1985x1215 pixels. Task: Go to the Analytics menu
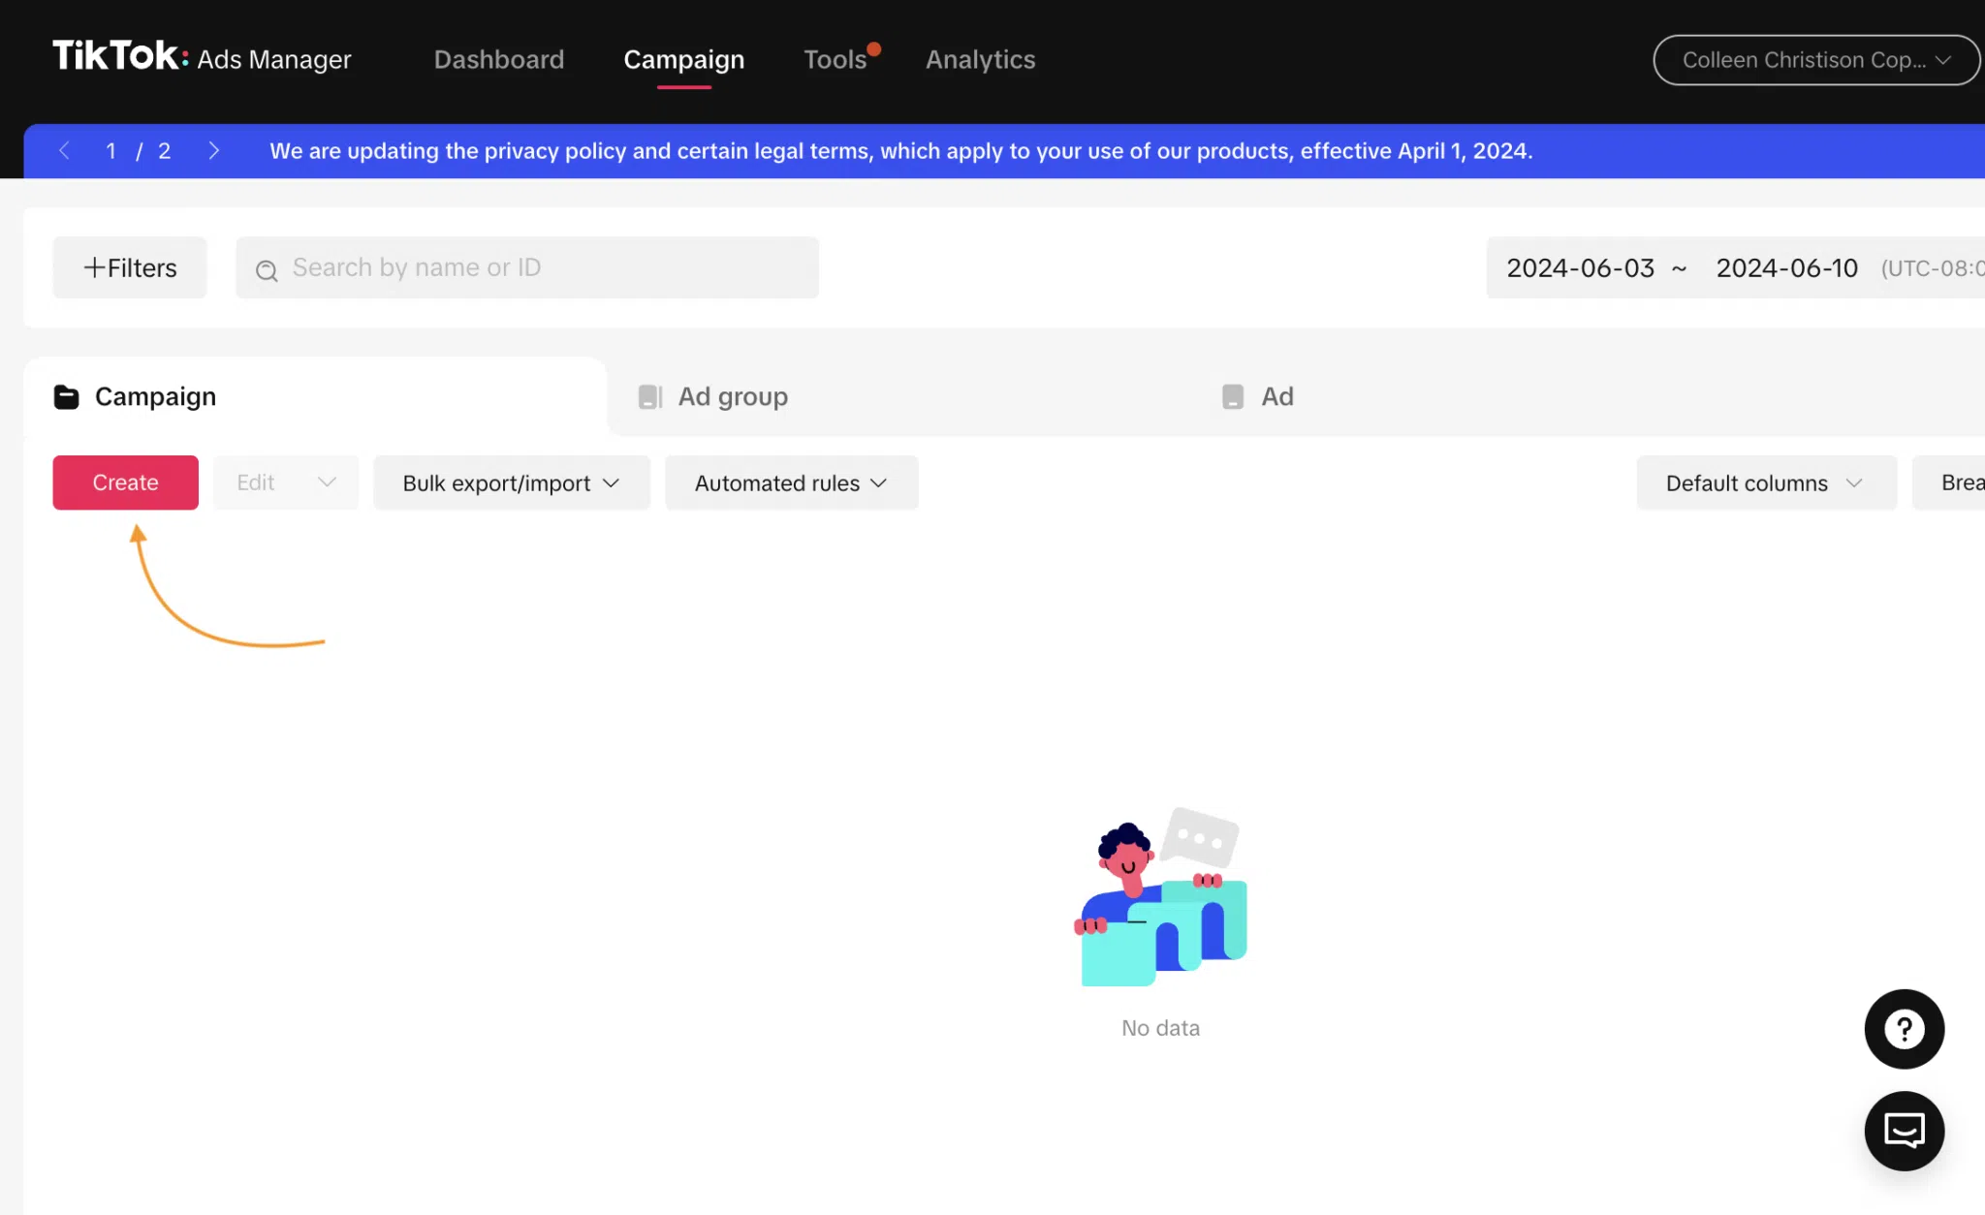pos(980,59)
